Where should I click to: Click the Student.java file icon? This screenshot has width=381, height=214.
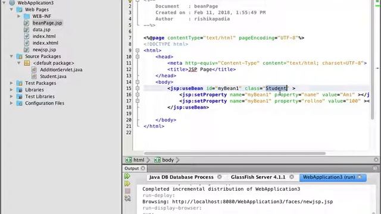35,77
